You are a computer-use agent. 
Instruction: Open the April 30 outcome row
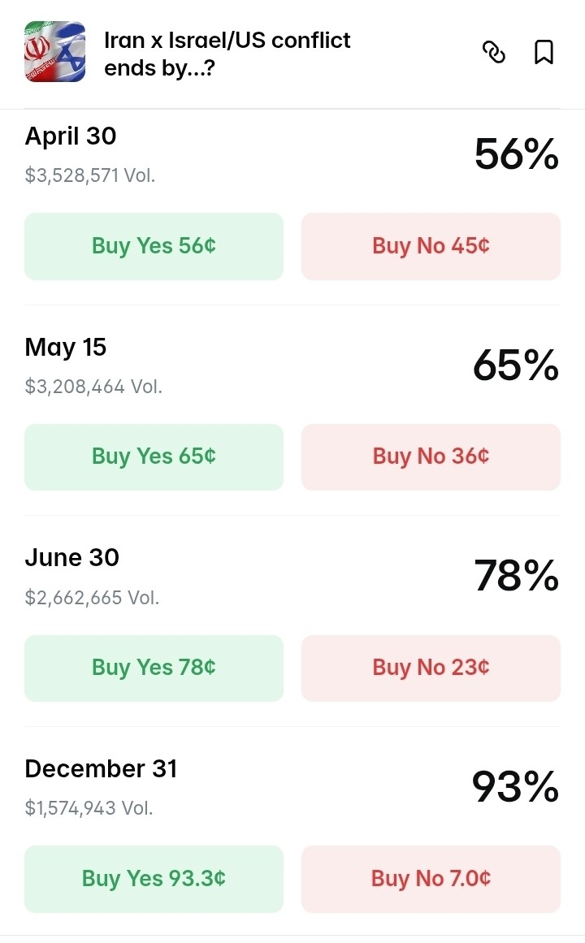click(71, 136)
